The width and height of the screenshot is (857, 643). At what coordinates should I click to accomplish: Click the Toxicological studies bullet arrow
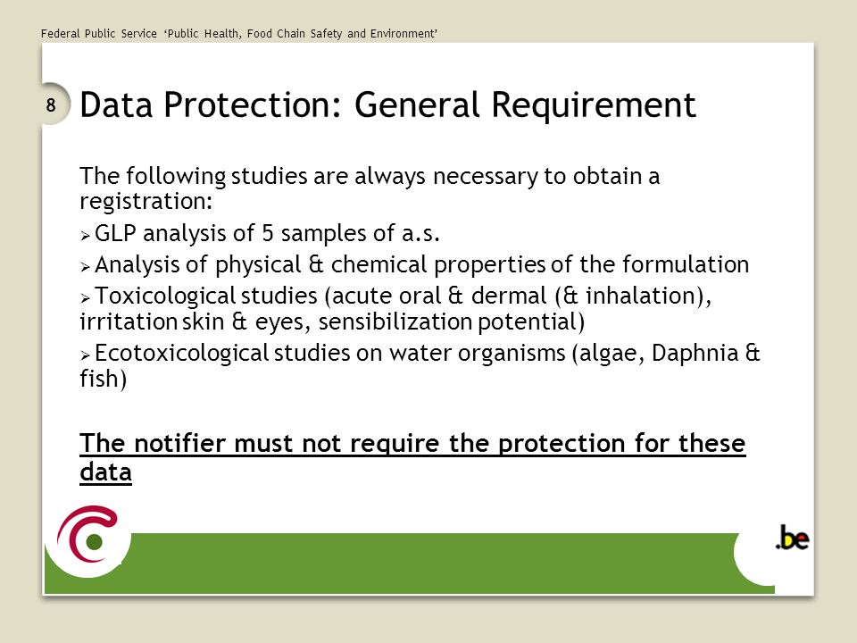[85, 298]
